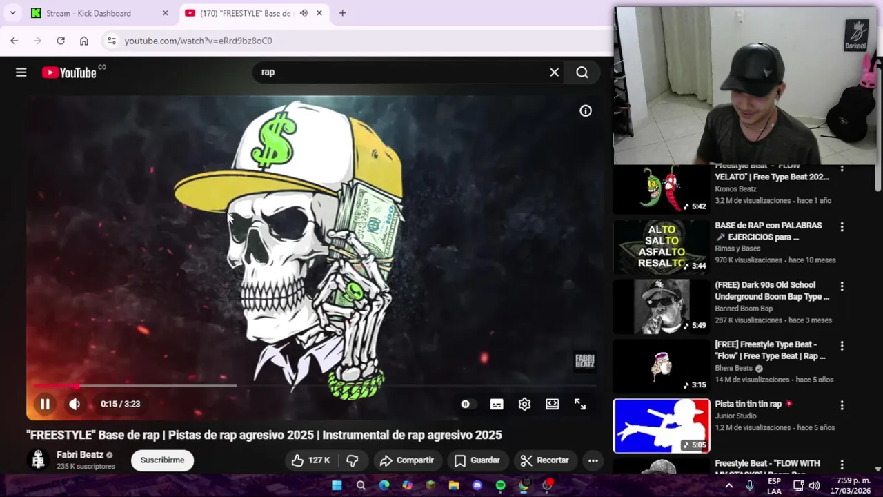This screenshot has width=883, height=497.
Task: Go to the YouTube home logo
Action: tap(69, 72)
